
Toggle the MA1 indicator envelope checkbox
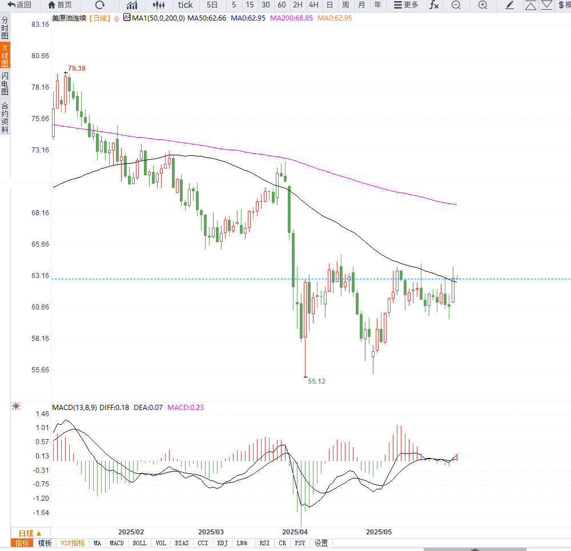(127, 18)
